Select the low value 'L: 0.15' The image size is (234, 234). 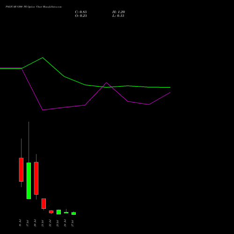coord(118,16)
